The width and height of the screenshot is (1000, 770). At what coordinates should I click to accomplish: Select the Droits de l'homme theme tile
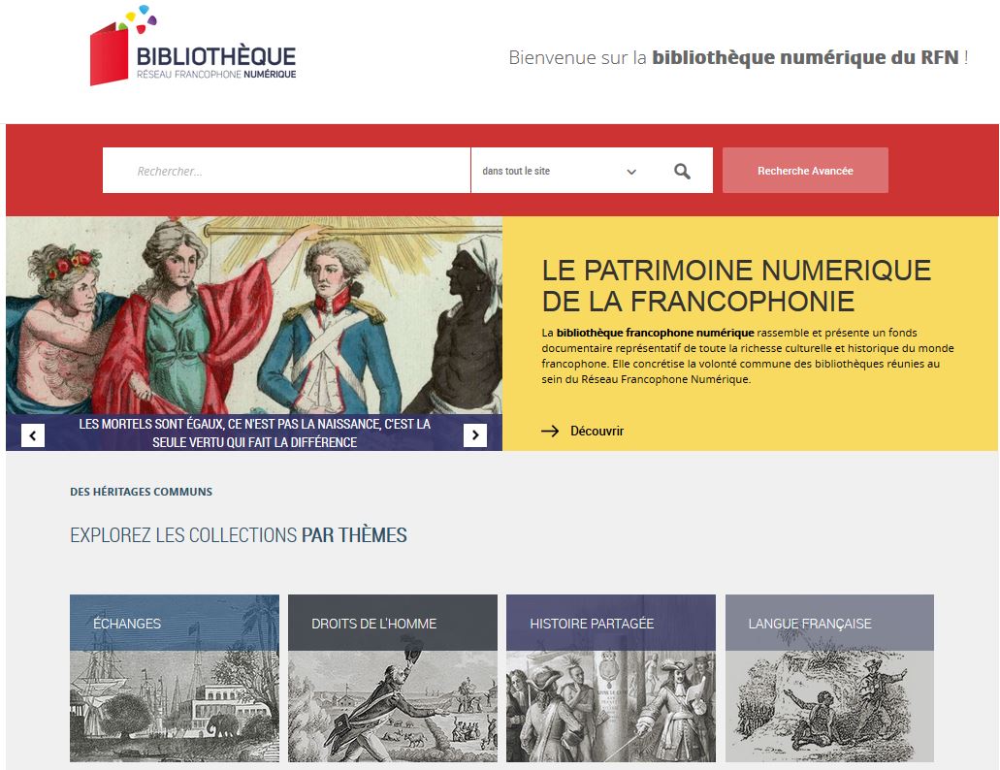[393, 678]
